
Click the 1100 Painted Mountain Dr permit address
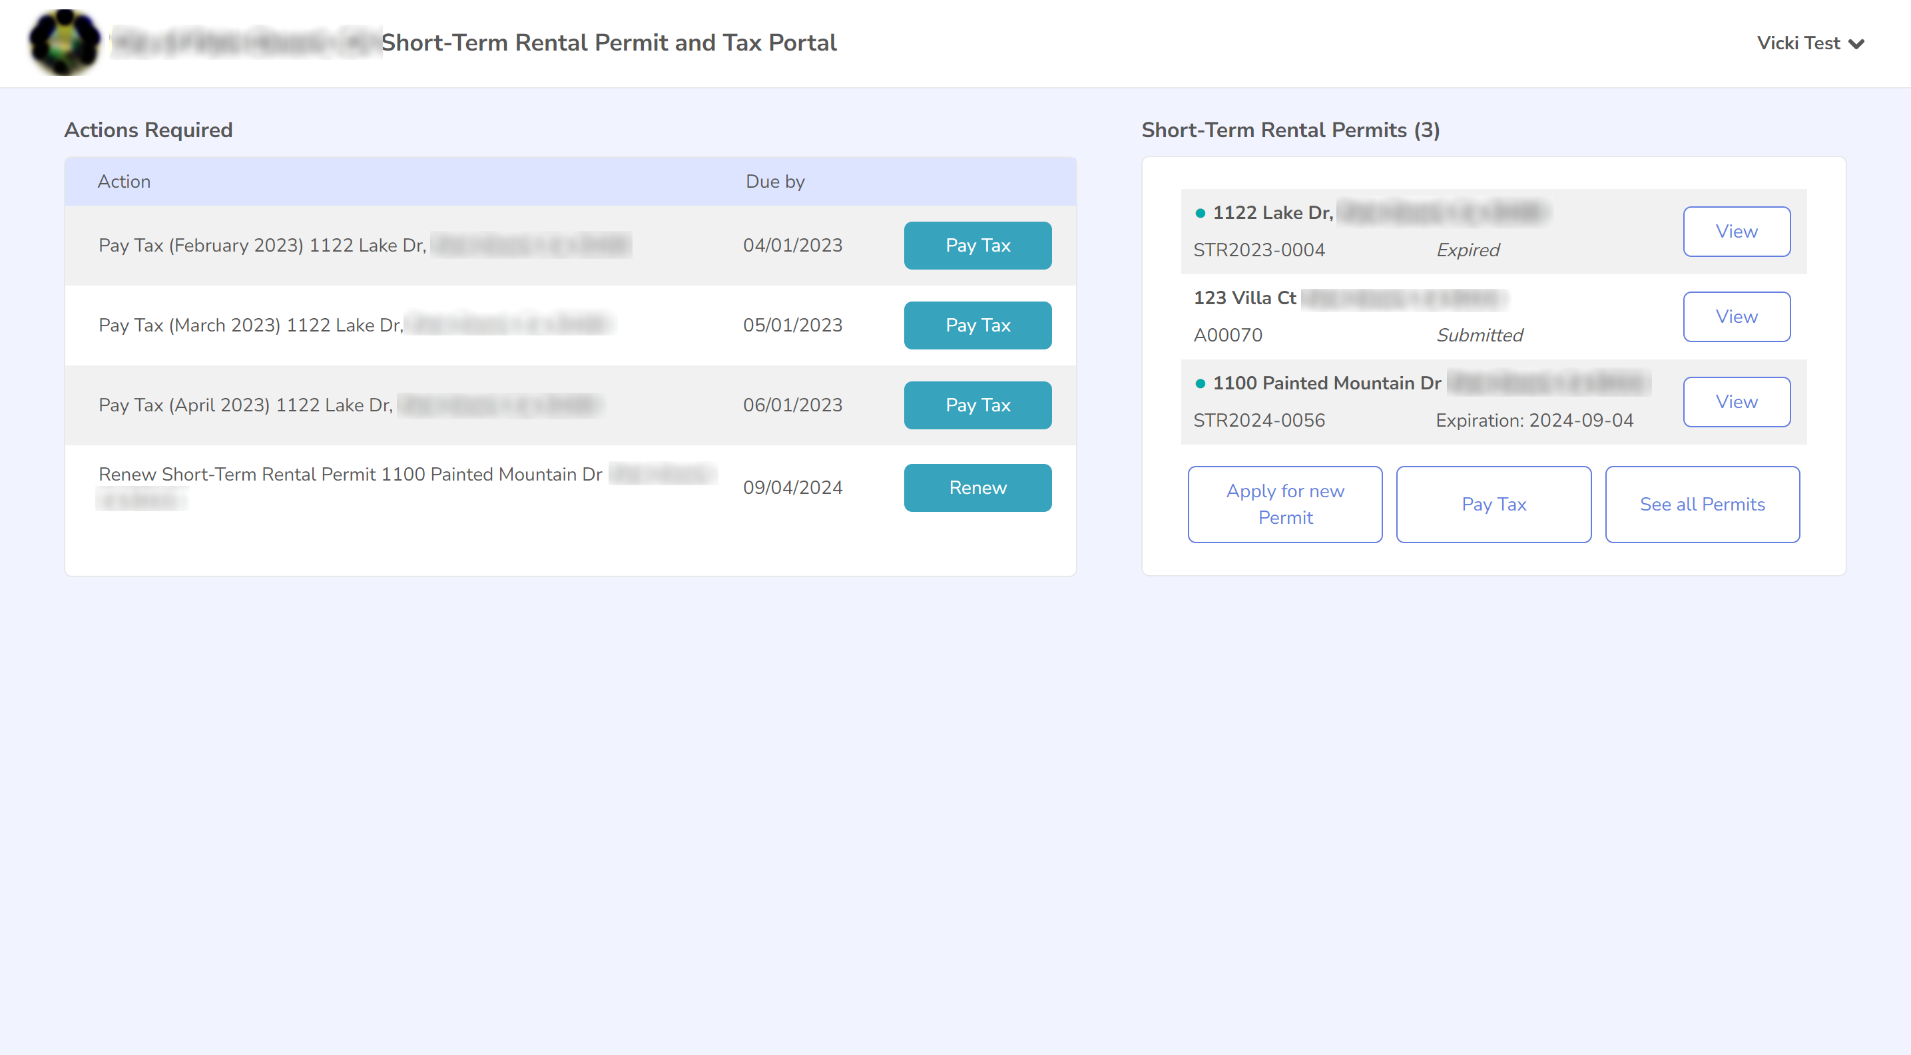pos(1326,383)
